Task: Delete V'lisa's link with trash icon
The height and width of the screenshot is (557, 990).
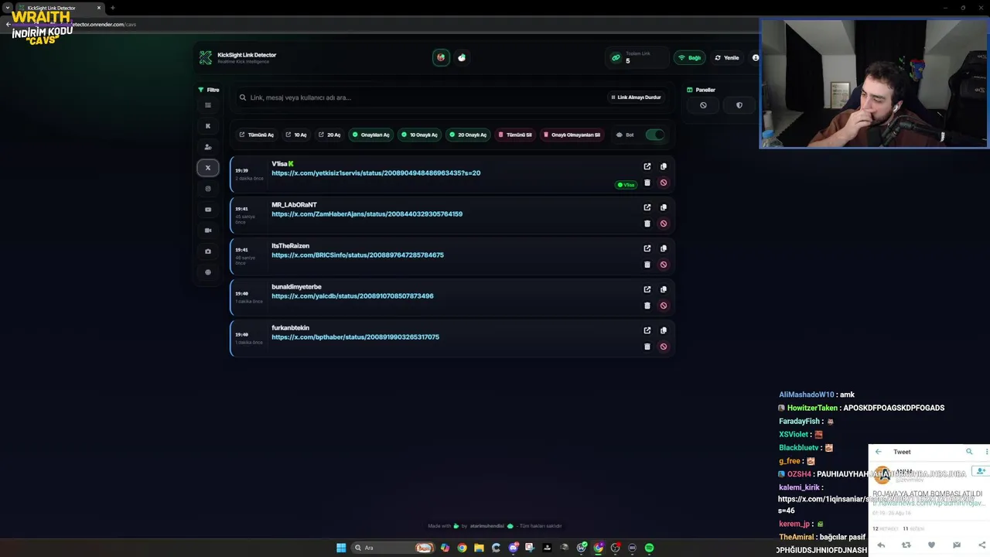Action: click(647, 183)
